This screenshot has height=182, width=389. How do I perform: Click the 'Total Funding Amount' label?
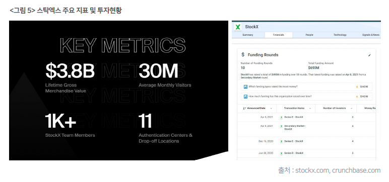point(321,63)
